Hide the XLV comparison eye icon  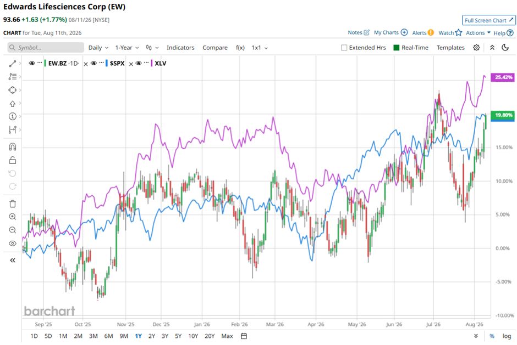pyautogui.click(x=139, y=63)
